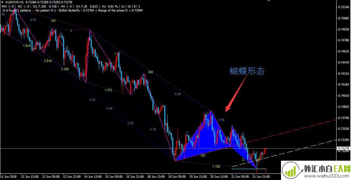Click the 0.75085 price axis label
The width and height of the screenshot is (351, 180).
coord(343,18)
